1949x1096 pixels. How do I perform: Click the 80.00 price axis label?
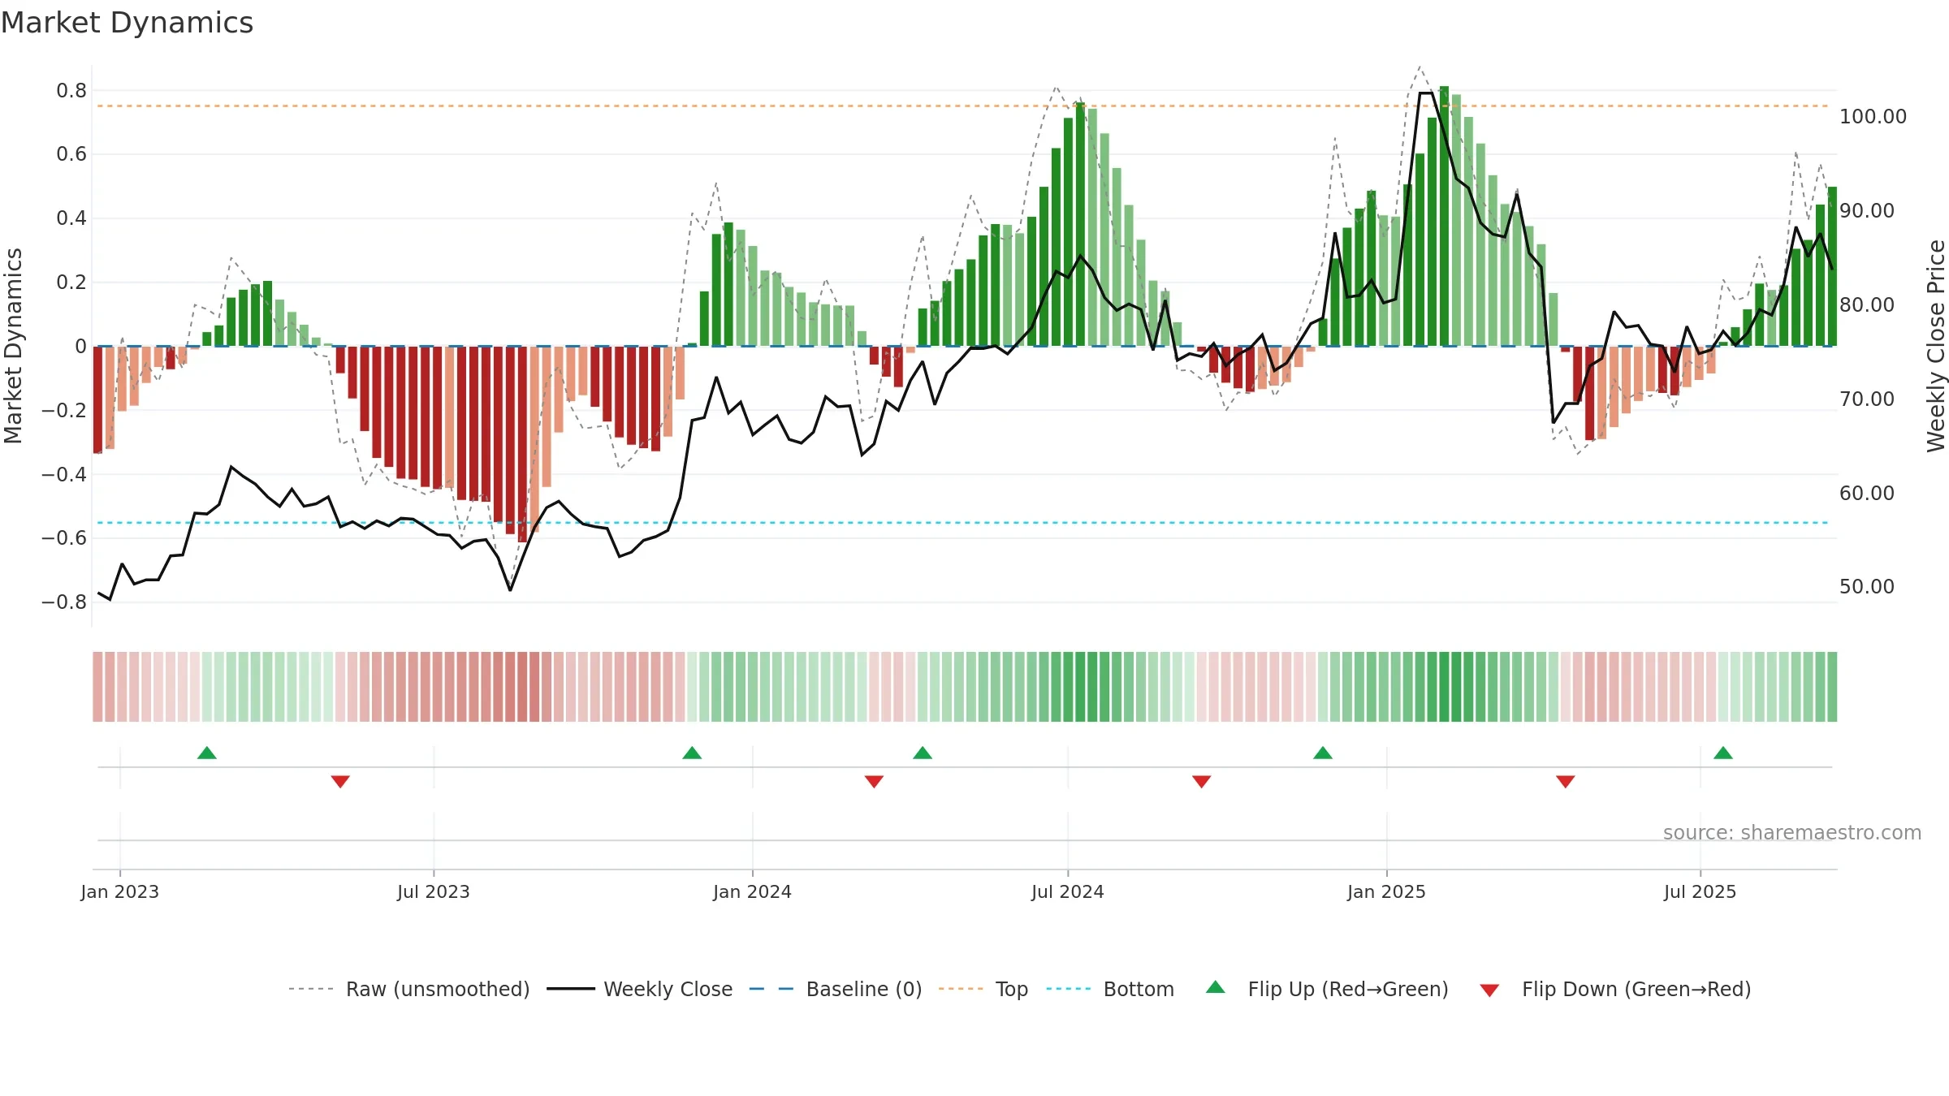(1867, 304)
